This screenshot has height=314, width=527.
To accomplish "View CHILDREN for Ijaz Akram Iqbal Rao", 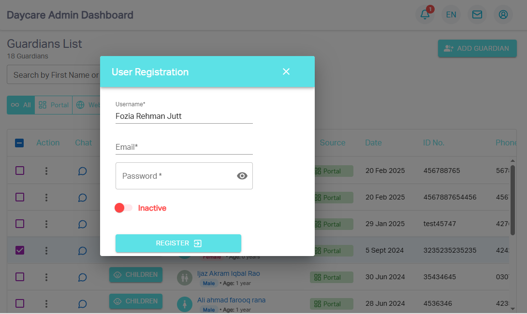I will pyautogui.click(x=136, y=274).
